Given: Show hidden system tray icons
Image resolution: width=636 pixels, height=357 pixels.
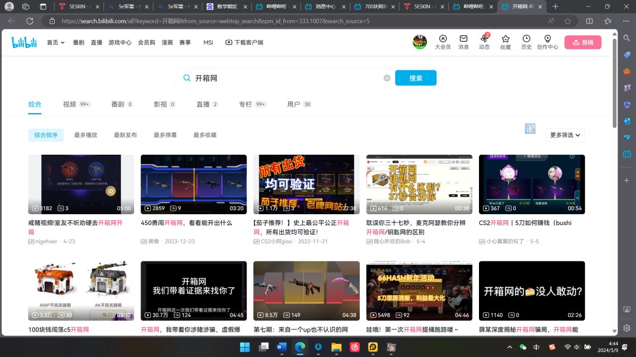Looking at the screenshot, I should (x=509, y=347).
